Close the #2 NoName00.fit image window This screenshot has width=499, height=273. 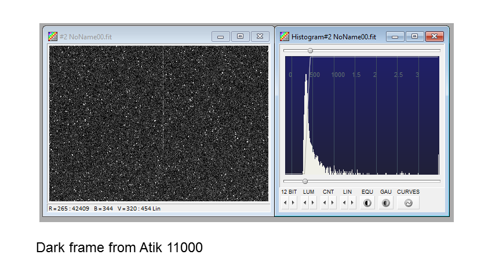coord(260,36)
